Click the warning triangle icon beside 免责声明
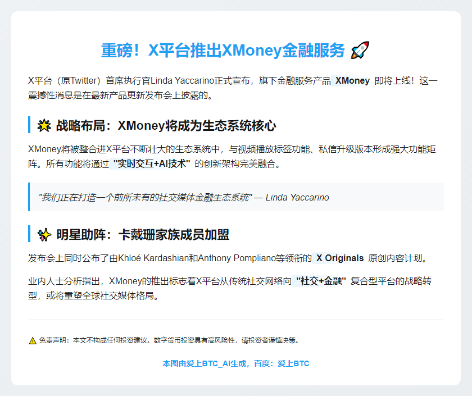The width and height of the screenshot is (472, 396). 33,340
